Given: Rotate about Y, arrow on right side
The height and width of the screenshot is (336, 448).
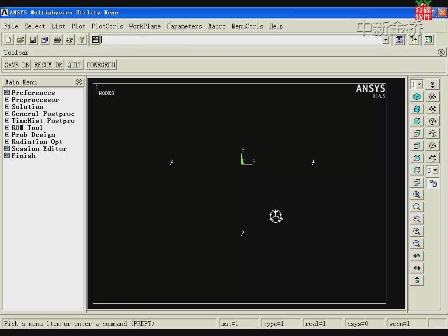Looking at the screenshot, I should click(x=433, y=122).
